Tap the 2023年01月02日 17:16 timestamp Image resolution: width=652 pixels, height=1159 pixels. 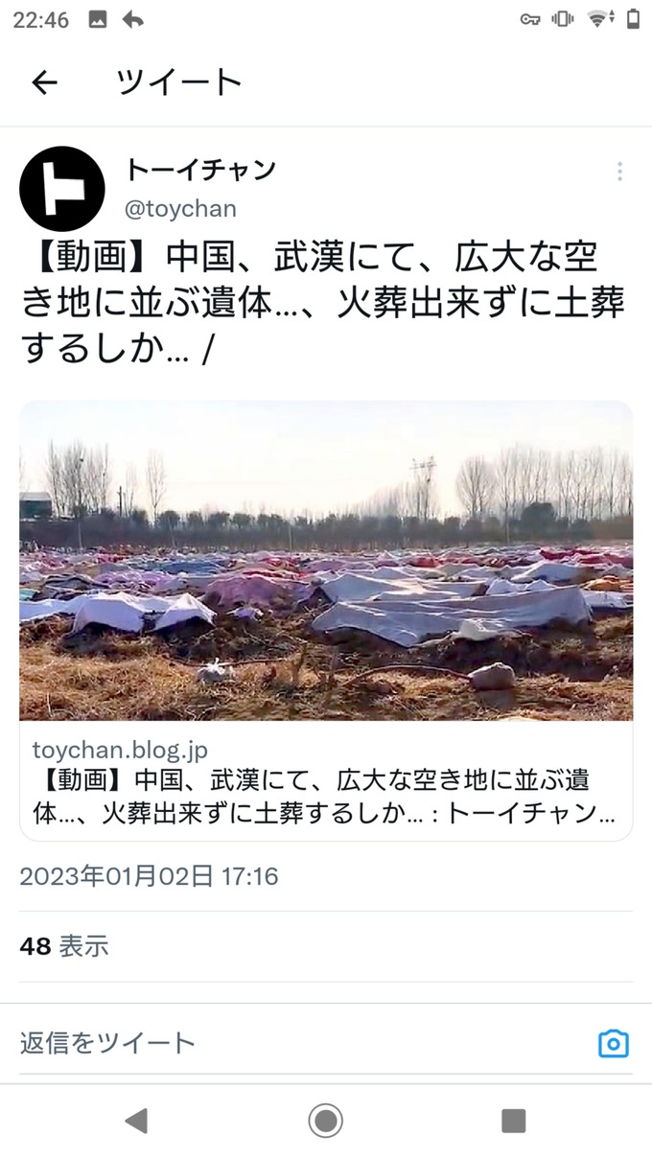point(149,876)
